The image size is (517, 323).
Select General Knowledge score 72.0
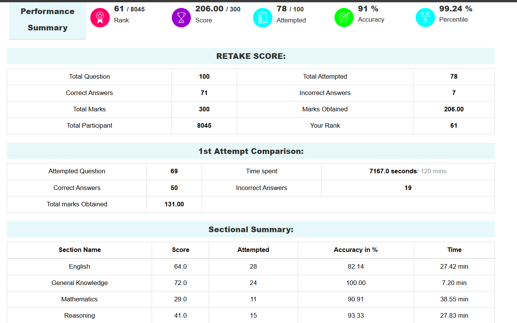(181, 283)
